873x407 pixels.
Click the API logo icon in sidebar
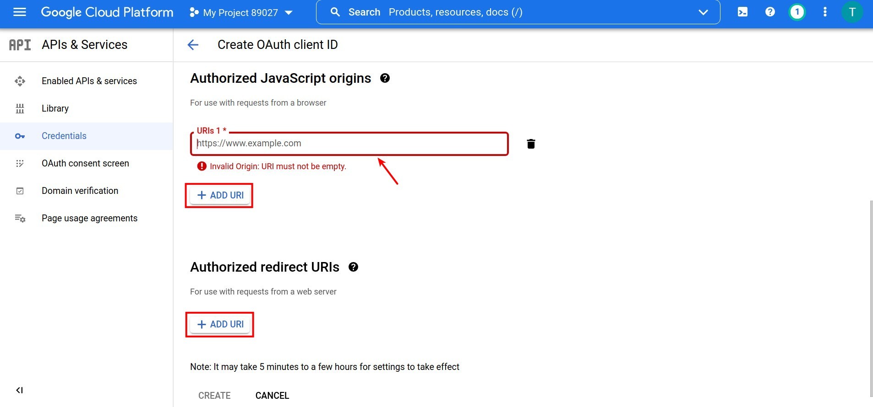click(x=20, y=45)
